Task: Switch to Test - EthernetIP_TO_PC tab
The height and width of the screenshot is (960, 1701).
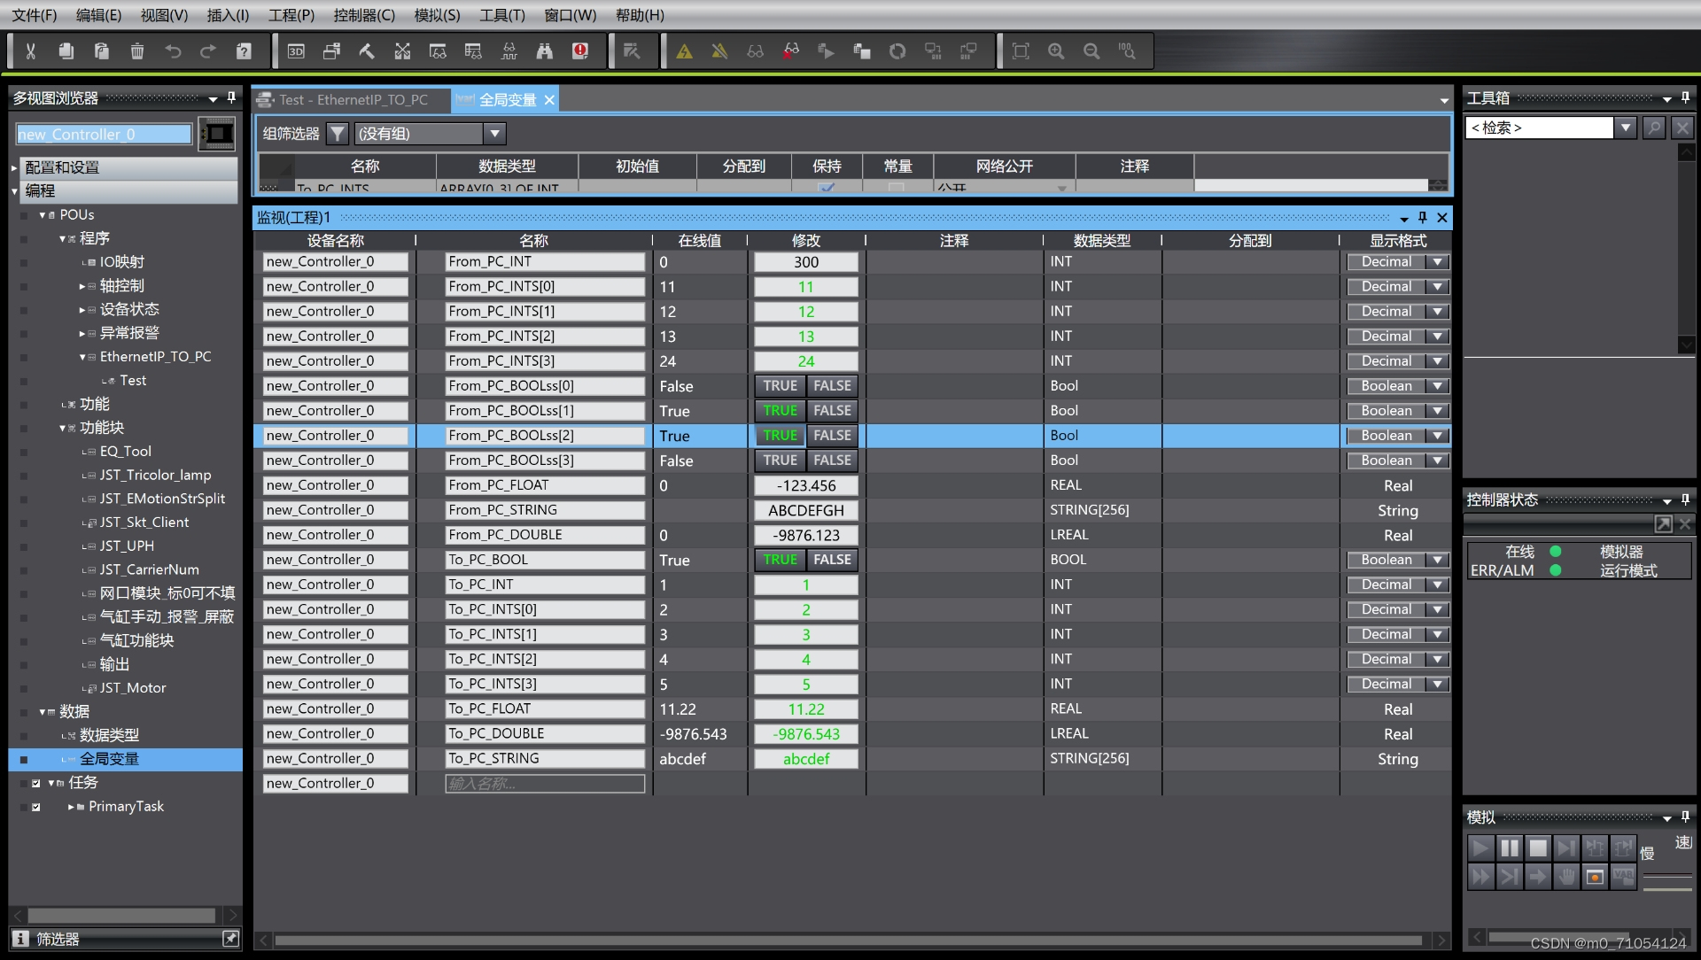Action: click(x=353, y=100)
